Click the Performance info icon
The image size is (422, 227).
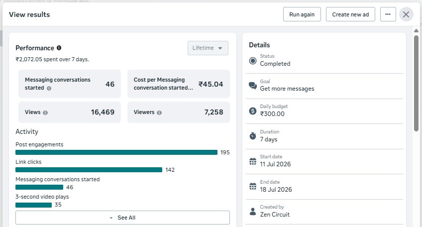59,48
